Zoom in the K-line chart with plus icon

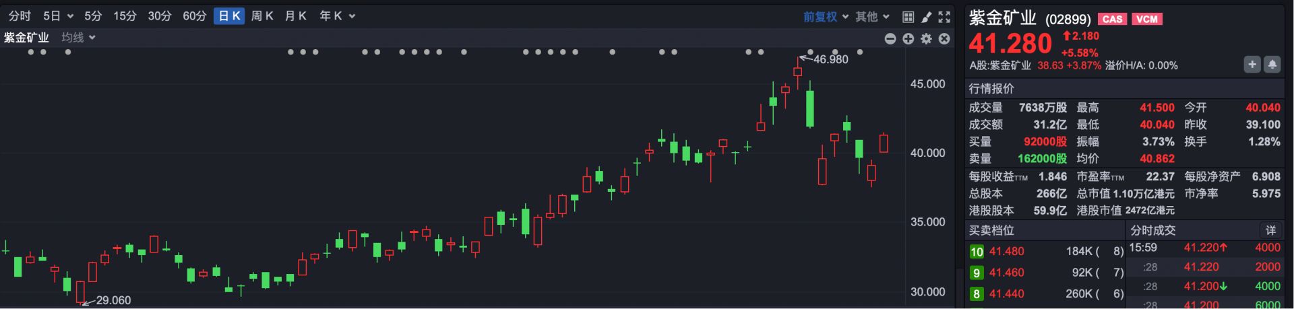pos(908,39)
